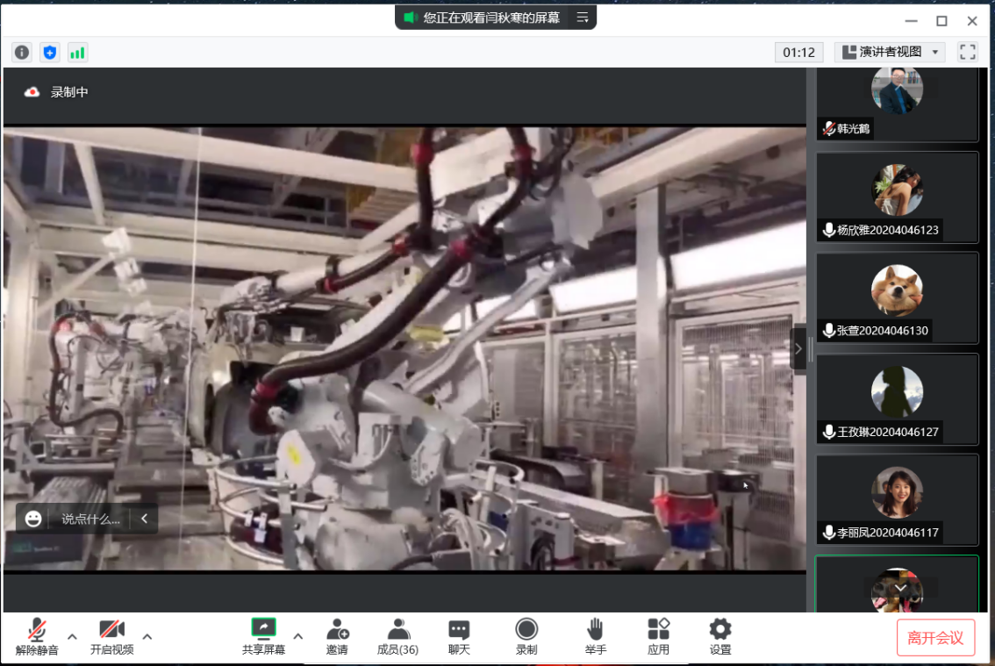Click the 离开会议 leave meeting button

point(935,638)
